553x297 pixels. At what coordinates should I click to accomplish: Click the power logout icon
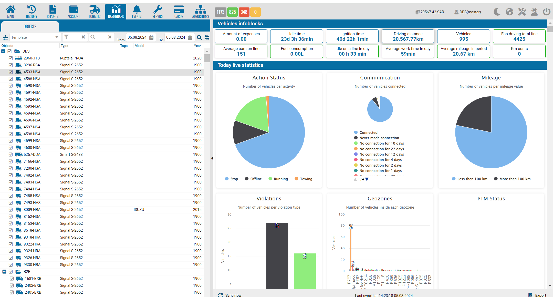pyautogui.click(x=547, y=12)
